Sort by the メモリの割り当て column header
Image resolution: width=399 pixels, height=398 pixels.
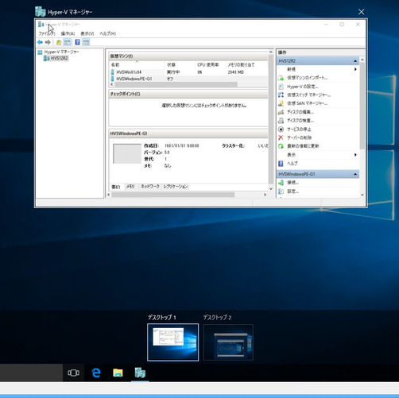pyautogui.click(x=241, y=64)
